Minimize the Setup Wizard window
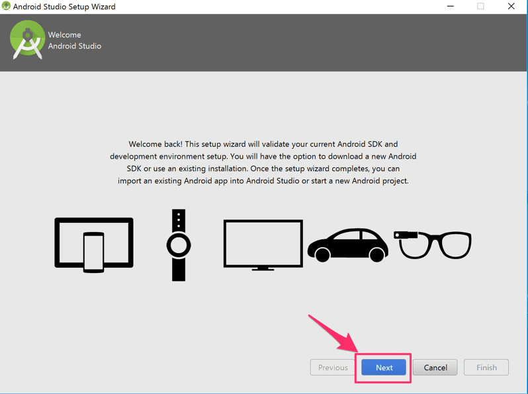This screenshot has width=528, height=394. [450, 7]
